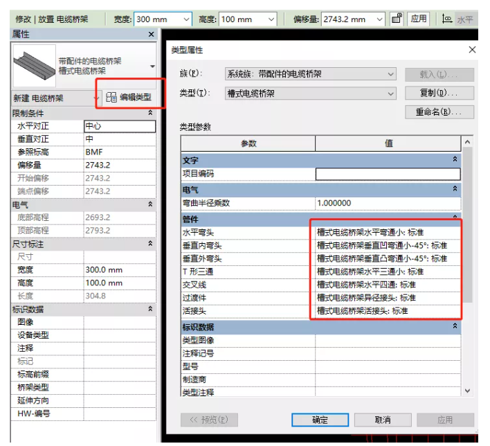Screen dimensions: 490x446
Task: Click the 值 column header
Action: [x=388, y=143]
